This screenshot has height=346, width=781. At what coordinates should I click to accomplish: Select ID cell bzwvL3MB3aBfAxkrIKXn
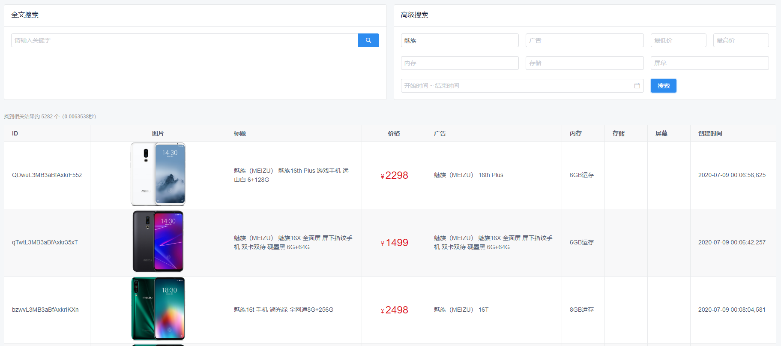pyautogui.click(x=45, y=310)
